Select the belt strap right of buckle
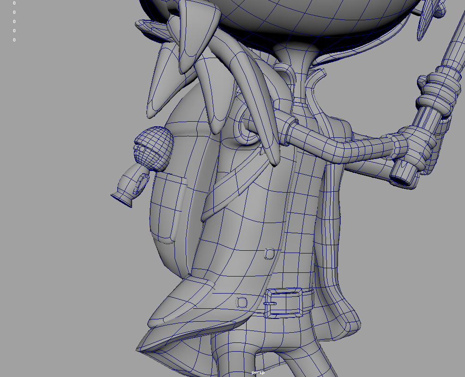 [307, 302]
